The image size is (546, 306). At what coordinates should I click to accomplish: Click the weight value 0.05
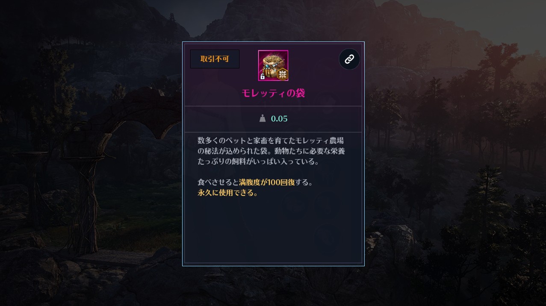pyautogui.click(x=279, y=118)
